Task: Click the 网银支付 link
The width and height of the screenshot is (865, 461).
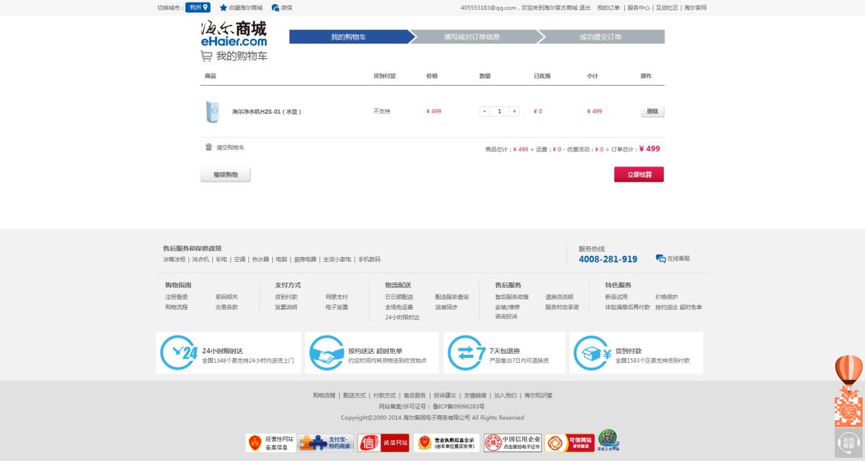Action: 336,297
